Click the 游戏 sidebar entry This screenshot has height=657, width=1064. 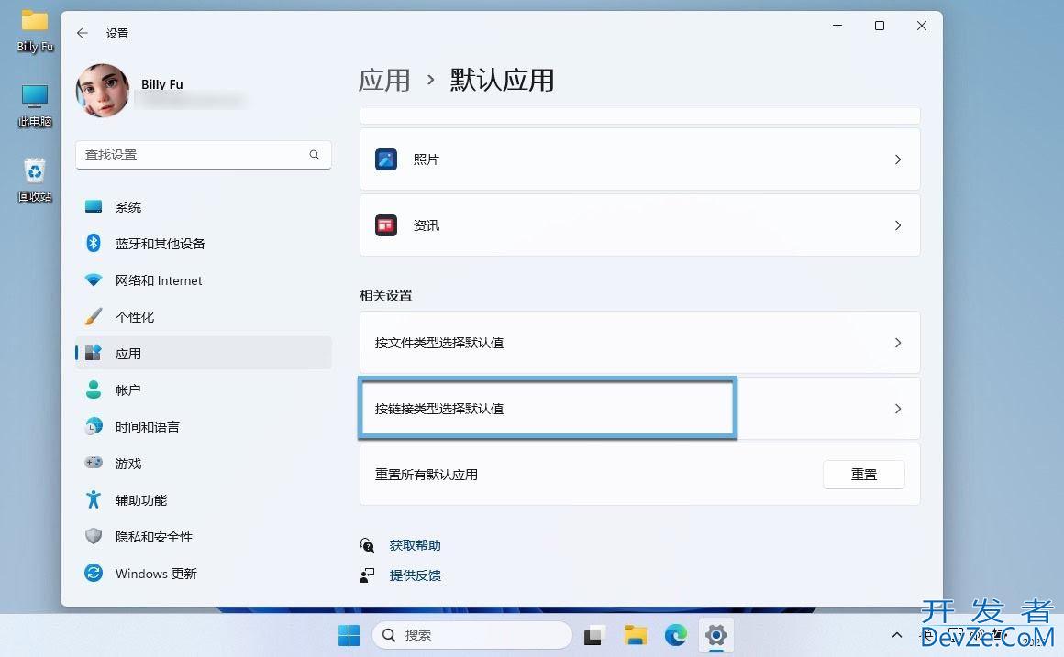203,463
